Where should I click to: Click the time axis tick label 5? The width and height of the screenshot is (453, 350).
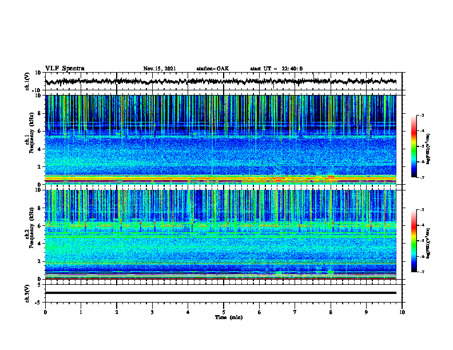coord(224,312)
